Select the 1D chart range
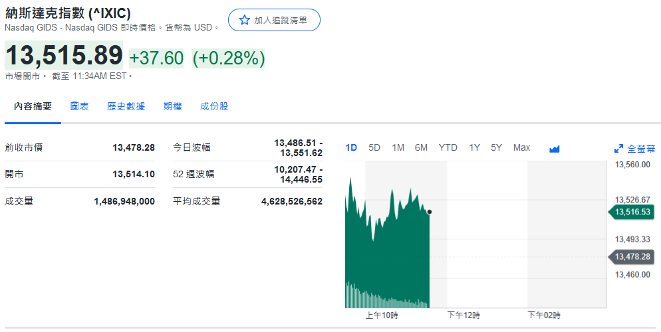This screenshot has width=661, height=332. pyautogui.click(x=351, y=147)
